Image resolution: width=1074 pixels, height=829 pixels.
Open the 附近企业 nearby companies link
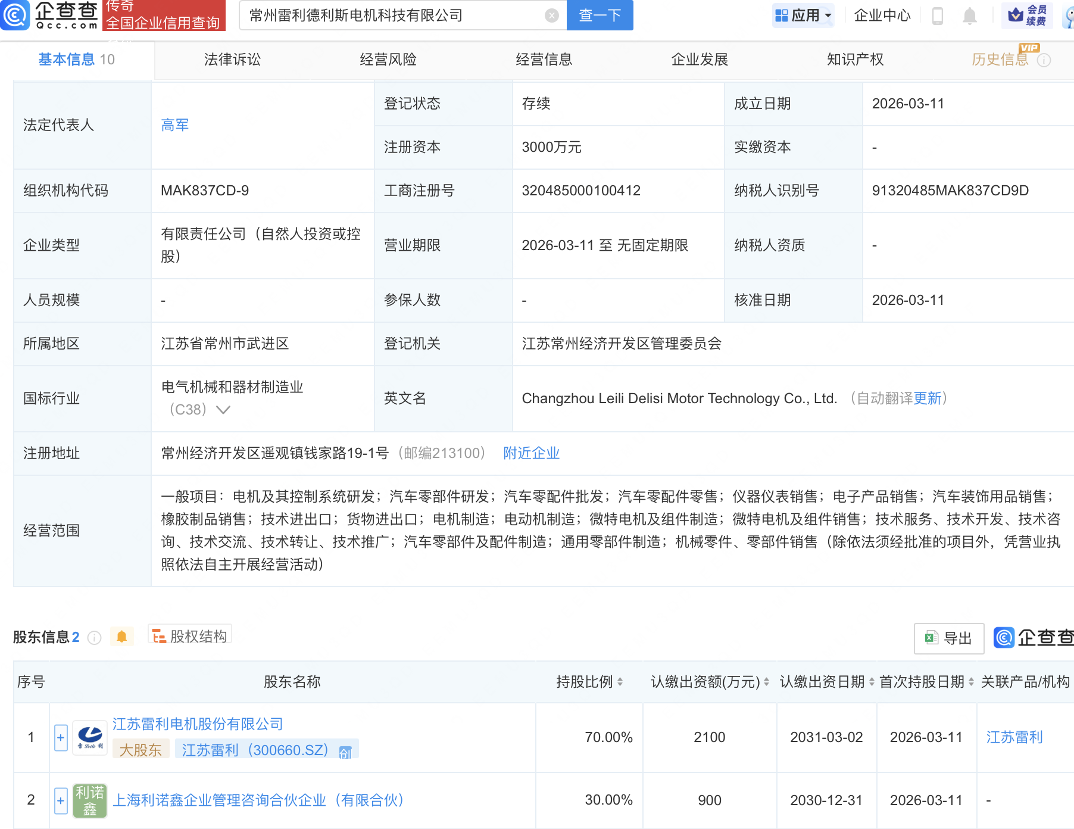pyautogui.click(x=530, y=453)
